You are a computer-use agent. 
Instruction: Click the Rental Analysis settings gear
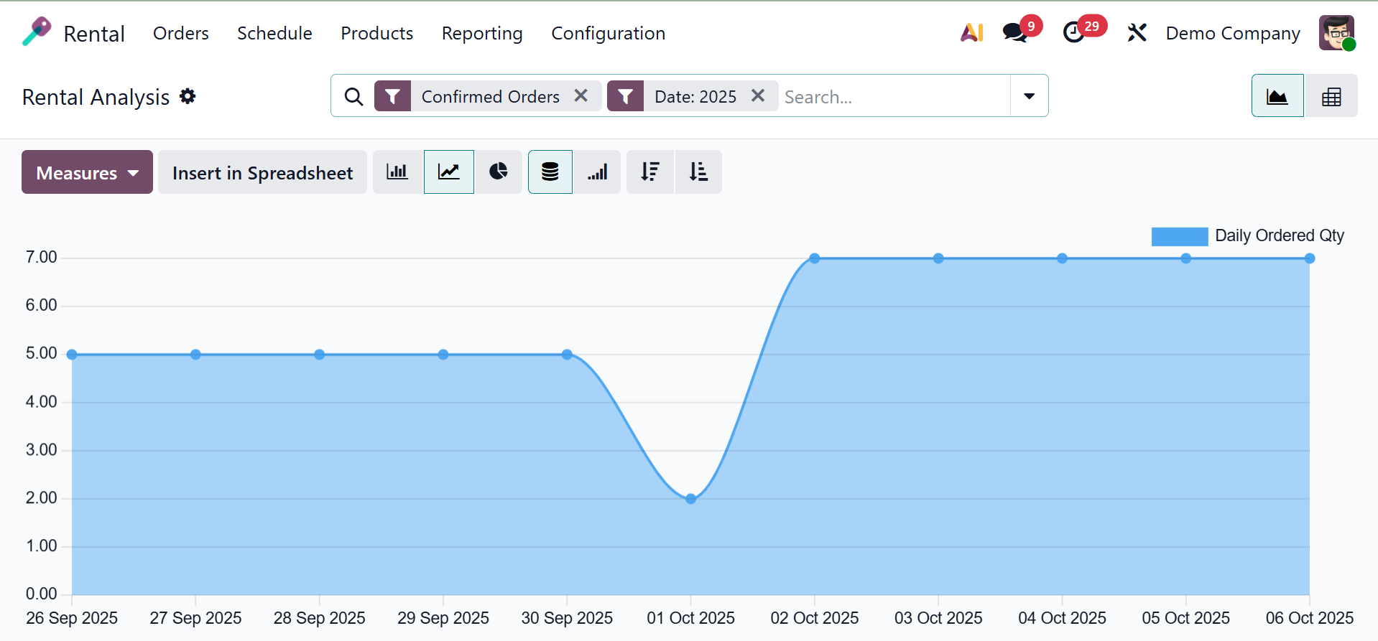[x=188, y=96]
